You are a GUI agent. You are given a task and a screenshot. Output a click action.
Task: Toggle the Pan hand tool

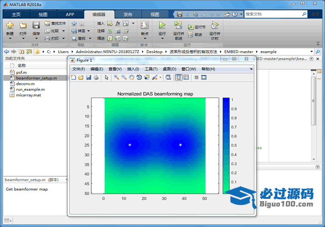[132, 77]
